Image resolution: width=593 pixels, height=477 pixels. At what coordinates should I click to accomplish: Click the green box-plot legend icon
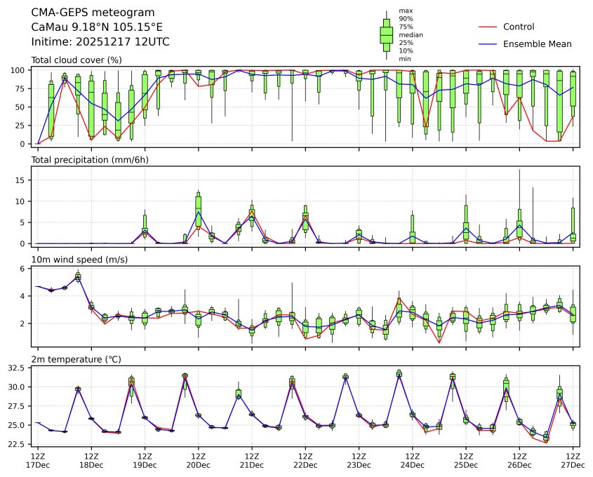pos(386,35)
